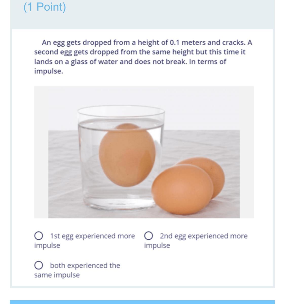Screen dimensions: 285x304
Task: Click the front egg lying on the tablecloth
Action: [x=182, y=186]
